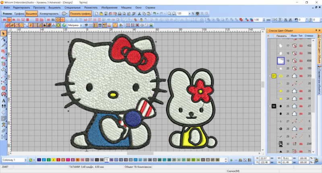Click the globe icon beside Конвертировать
This screenshot has width=322, height=173.
pos(64,14)
